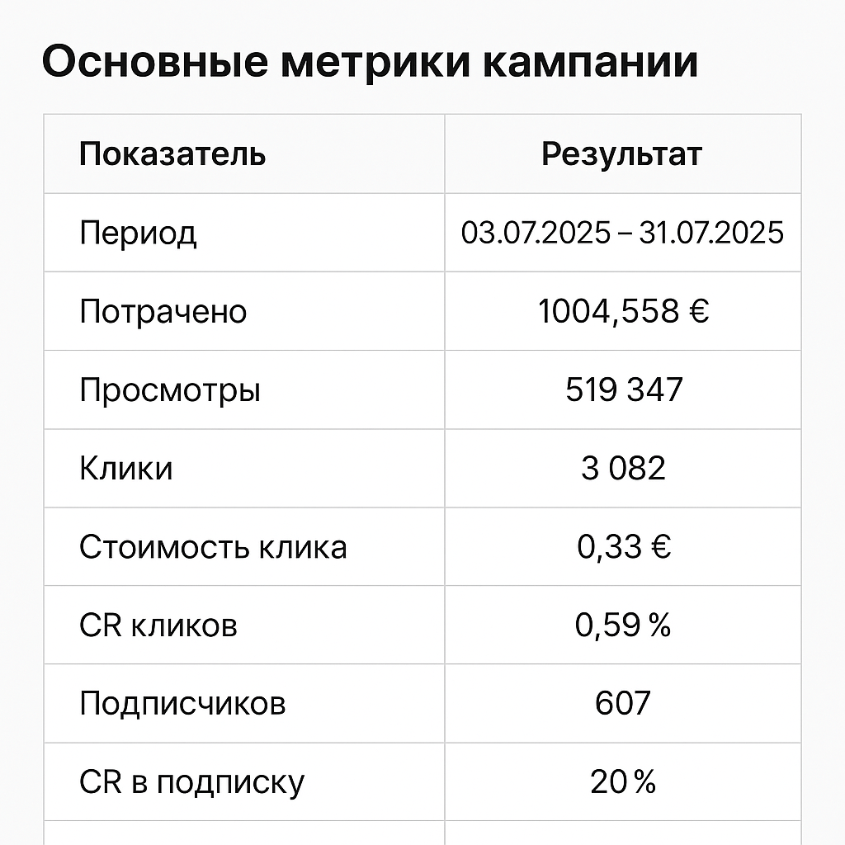Select the "Просмотры" label cell
This screenshot has height=845, width=845.
[x=170, y=390]
